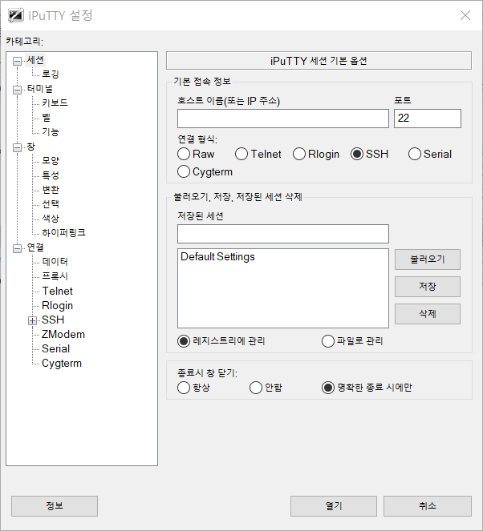This screenshot has width=483, height=531.
Task: Open the 색상 settings
Action: point(51,219)
